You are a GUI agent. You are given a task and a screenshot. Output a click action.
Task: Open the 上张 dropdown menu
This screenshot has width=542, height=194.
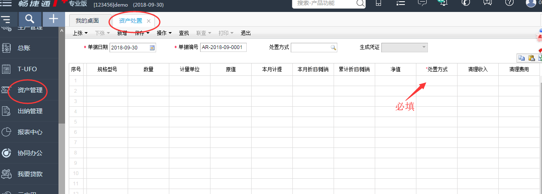pos(80,33)
